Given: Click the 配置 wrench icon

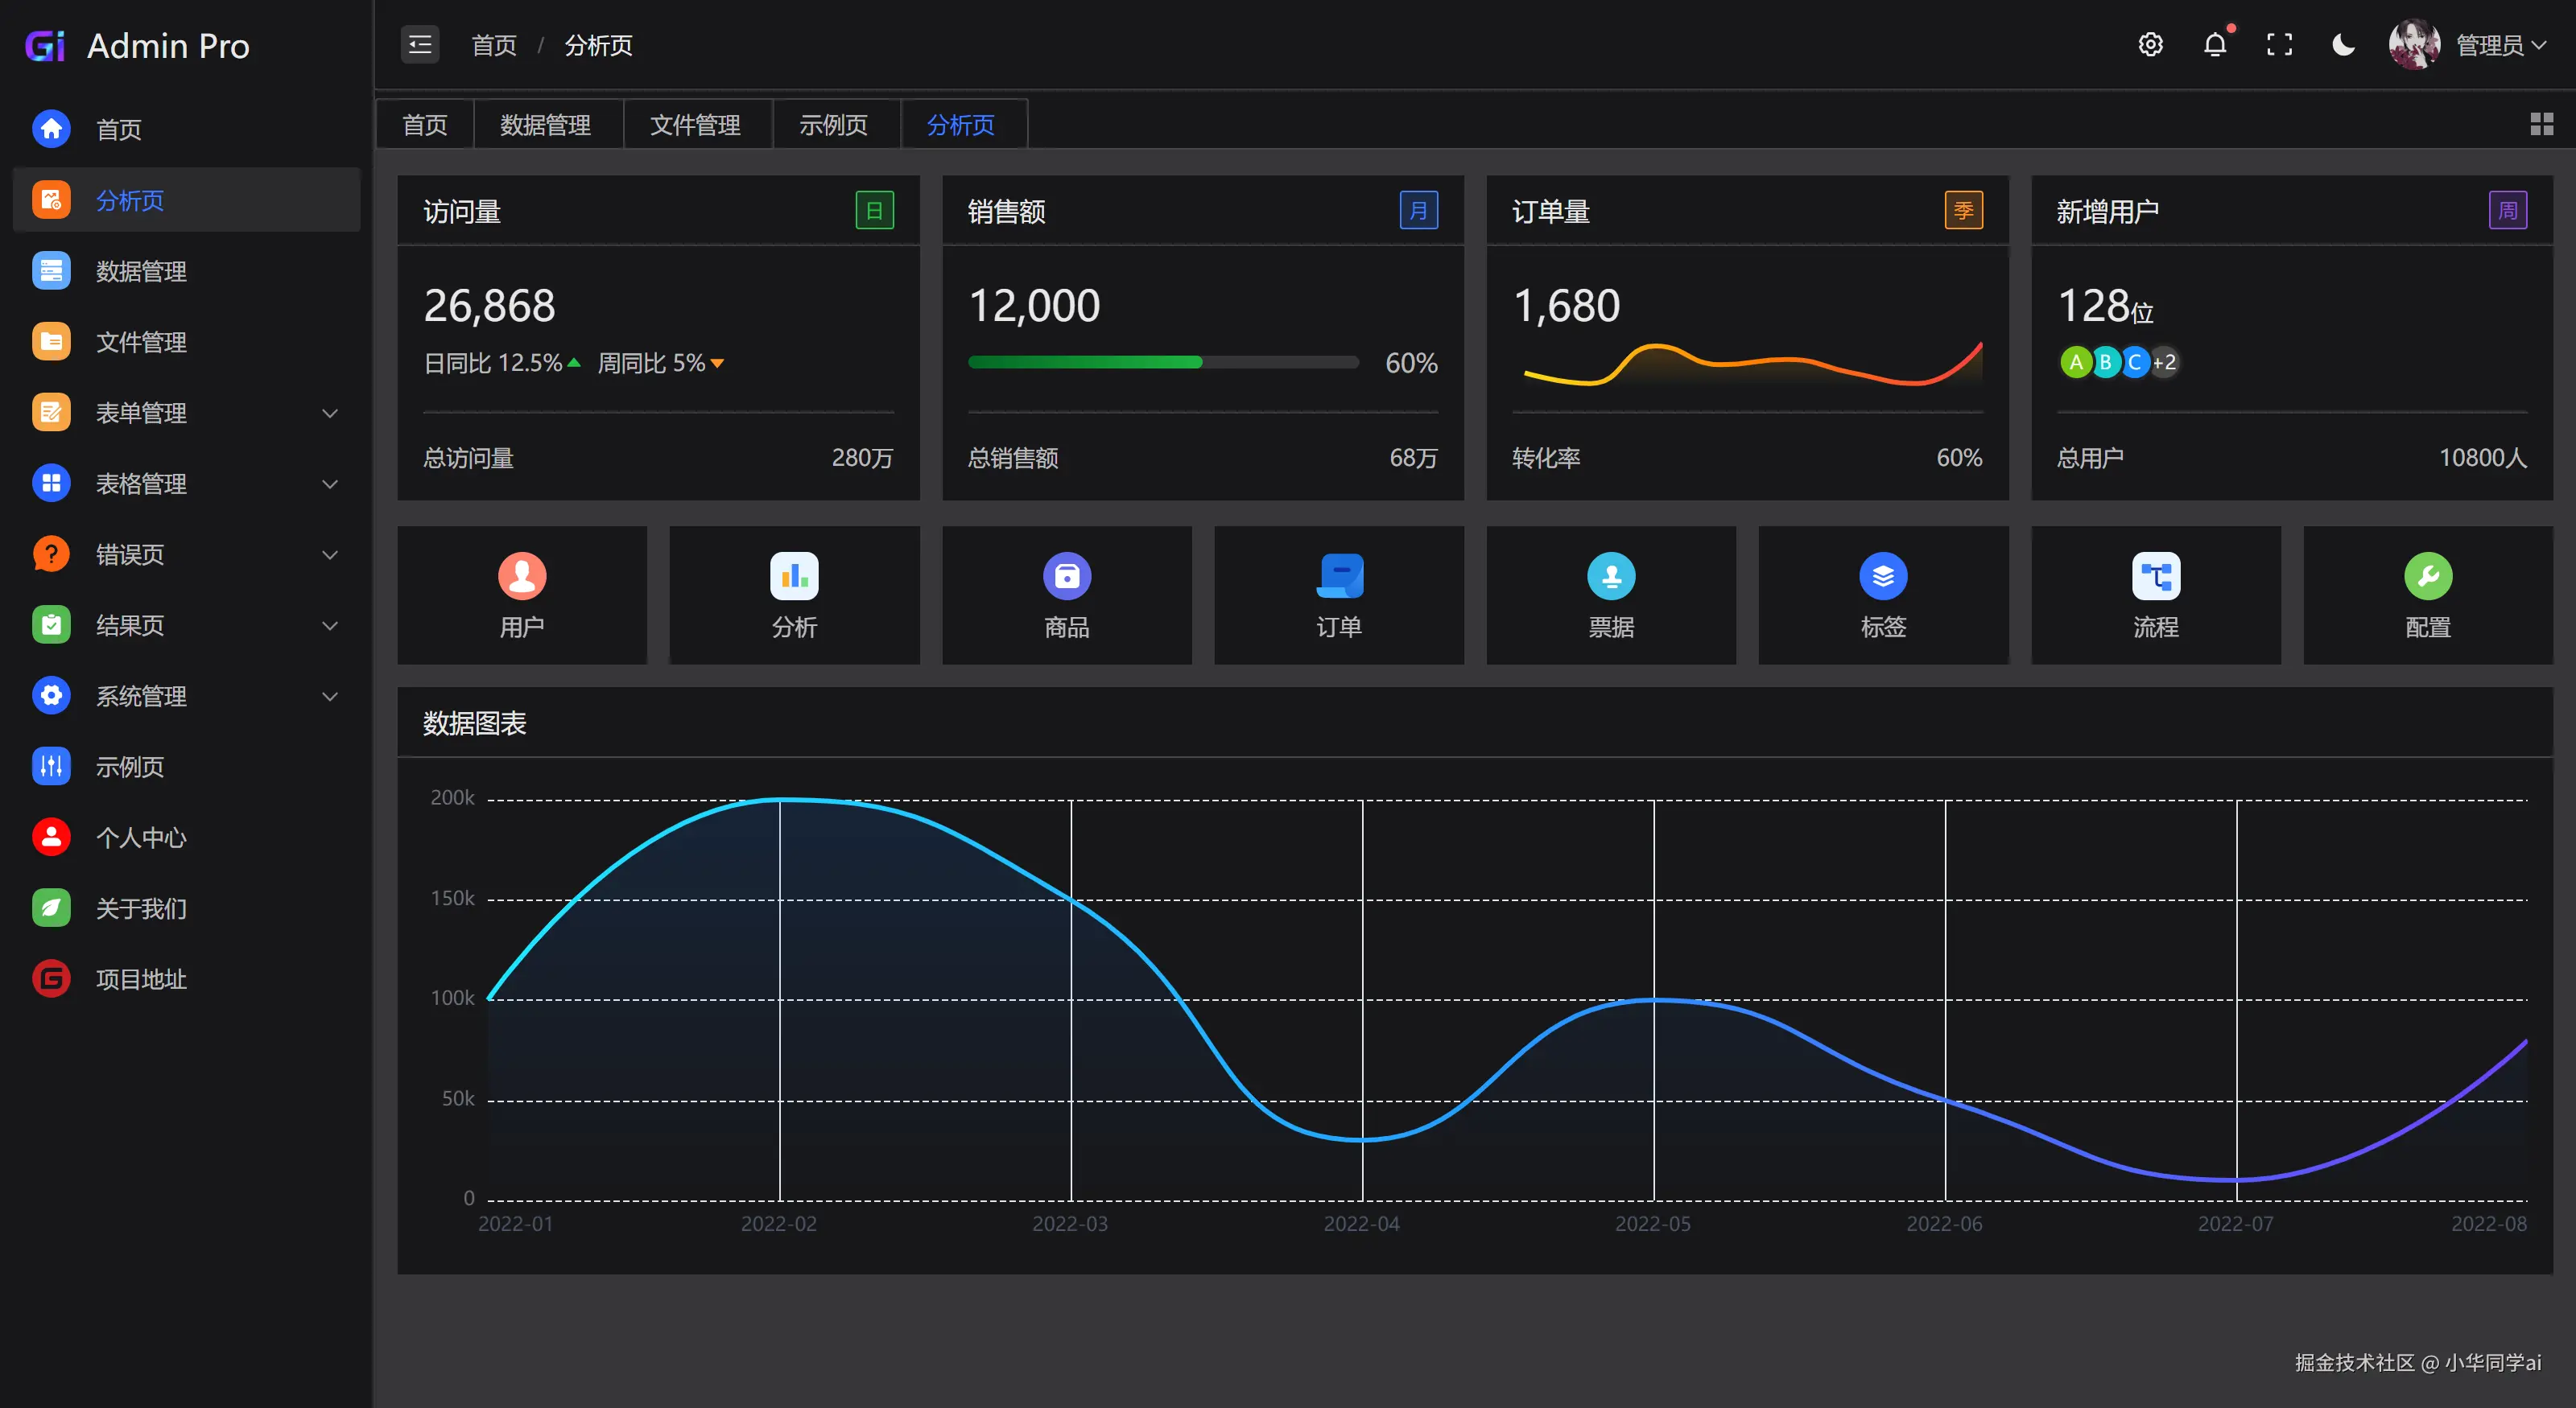Looking at the screenshot, I should click(x=2427, y=575).
